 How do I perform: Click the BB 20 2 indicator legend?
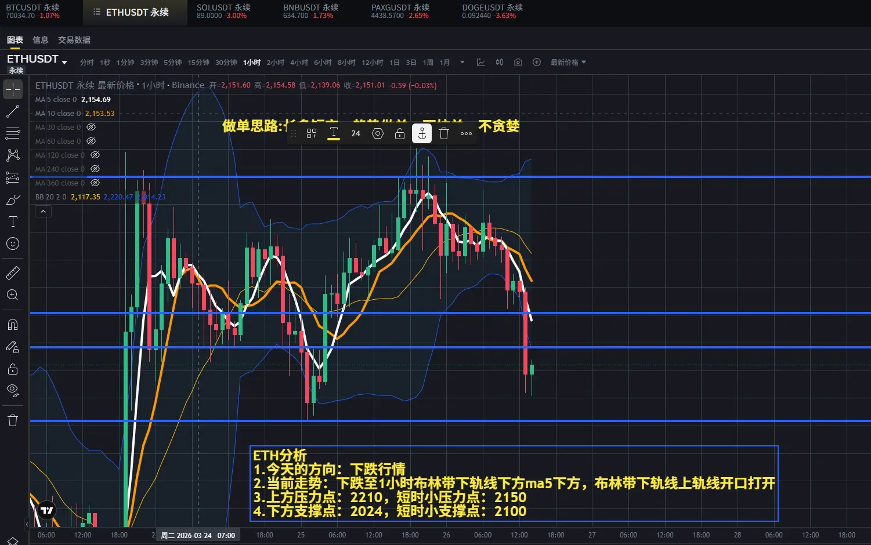tap(100, 197)
